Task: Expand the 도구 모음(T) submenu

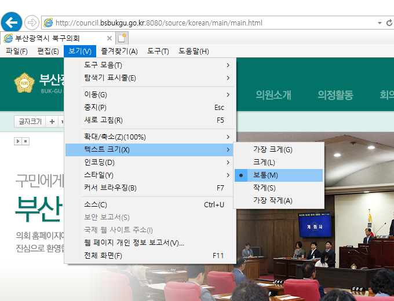Action: coord(150,65)
